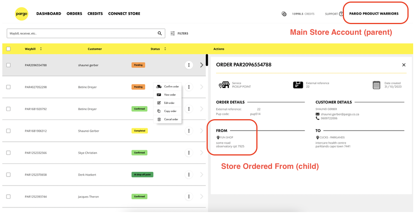This screenshot has height=217, width=417.
Task: Sort by Waybill column arrows
Action: coord(41,49)
